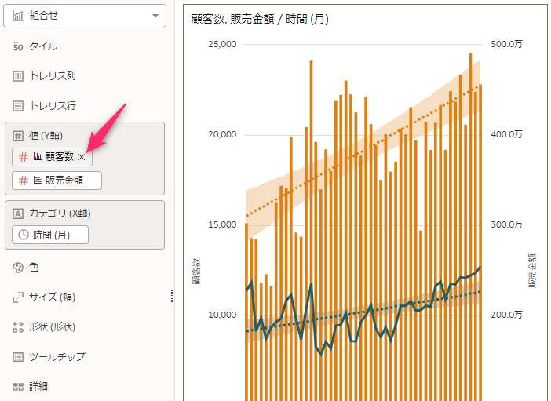Click the combination chart icon beside 組合せ

(x=18, y=16)
